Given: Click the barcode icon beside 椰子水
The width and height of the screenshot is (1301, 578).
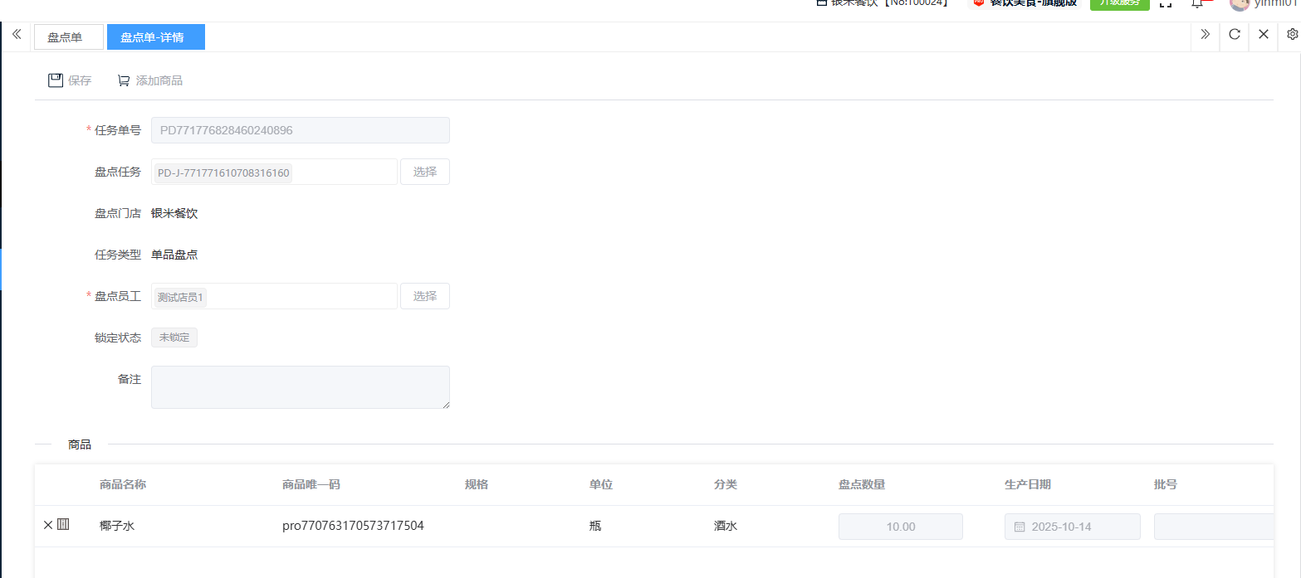Looking at the screenshot, I should 63,525.
